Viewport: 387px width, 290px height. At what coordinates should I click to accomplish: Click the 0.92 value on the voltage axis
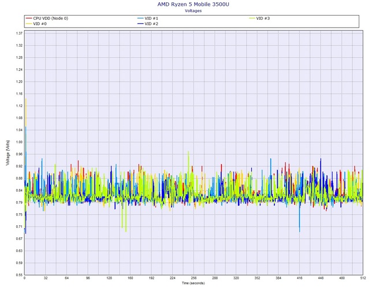pos(19,166)
